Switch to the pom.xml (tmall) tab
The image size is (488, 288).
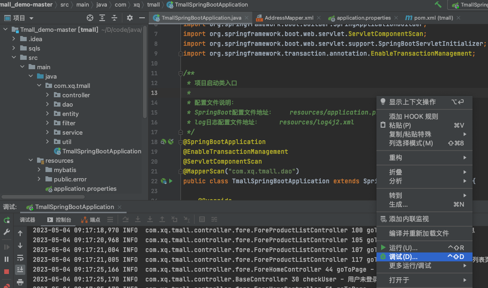pos(433,18)
